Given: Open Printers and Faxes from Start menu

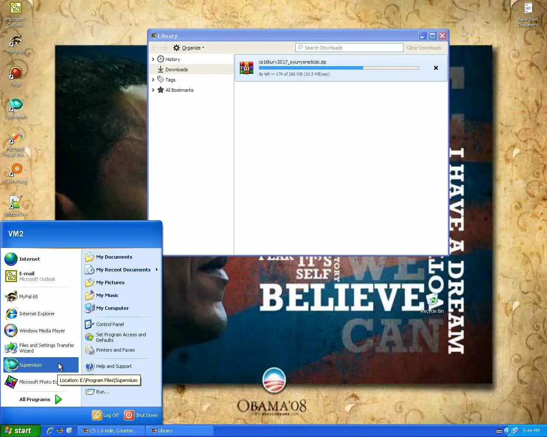Looking at the screenshot, I should [x=121, y=350].
